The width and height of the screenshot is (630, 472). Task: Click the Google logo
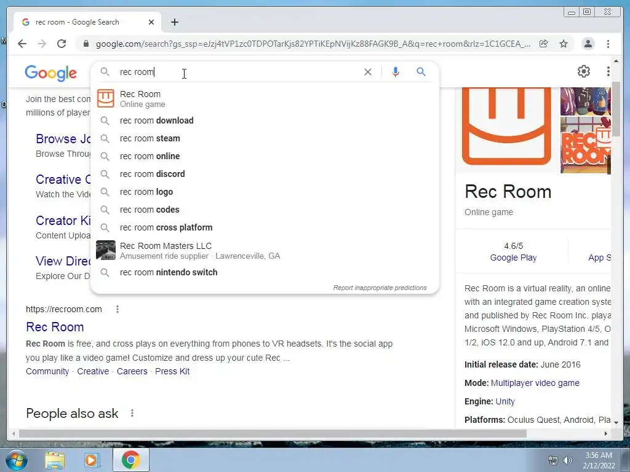[x=50, y=73]
